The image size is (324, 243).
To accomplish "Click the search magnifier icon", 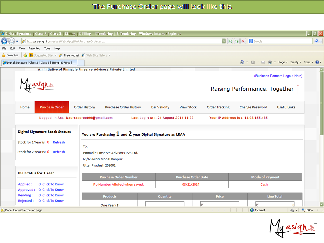I will pyautogui.click(x=316, y=41).
